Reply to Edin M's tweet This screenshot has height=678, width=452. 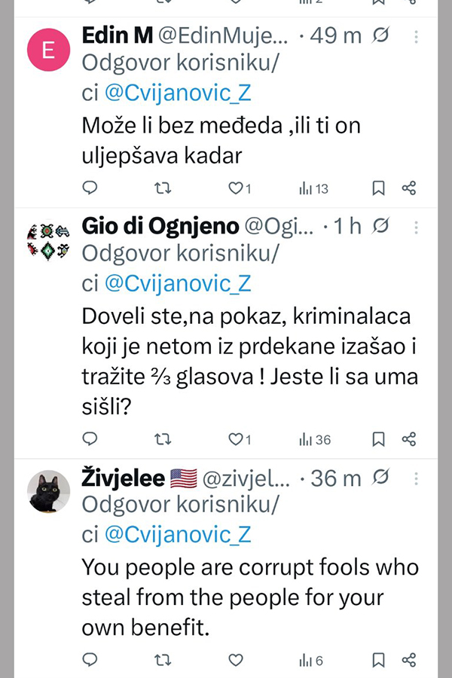pos(90,188)
